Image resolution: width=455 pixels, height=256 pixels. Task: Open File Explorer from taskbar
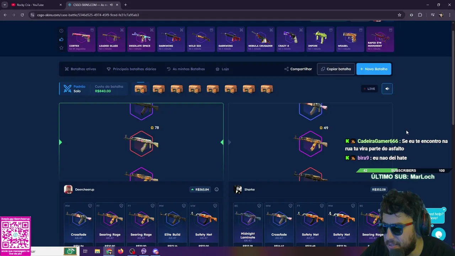tap(97, 251)
